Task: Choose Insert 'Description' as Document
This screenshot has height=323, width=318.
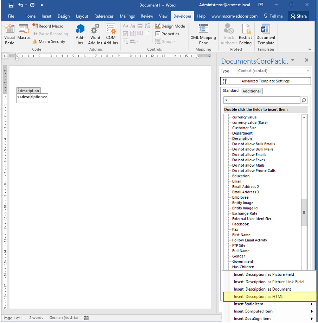Action: pos(269,289)
